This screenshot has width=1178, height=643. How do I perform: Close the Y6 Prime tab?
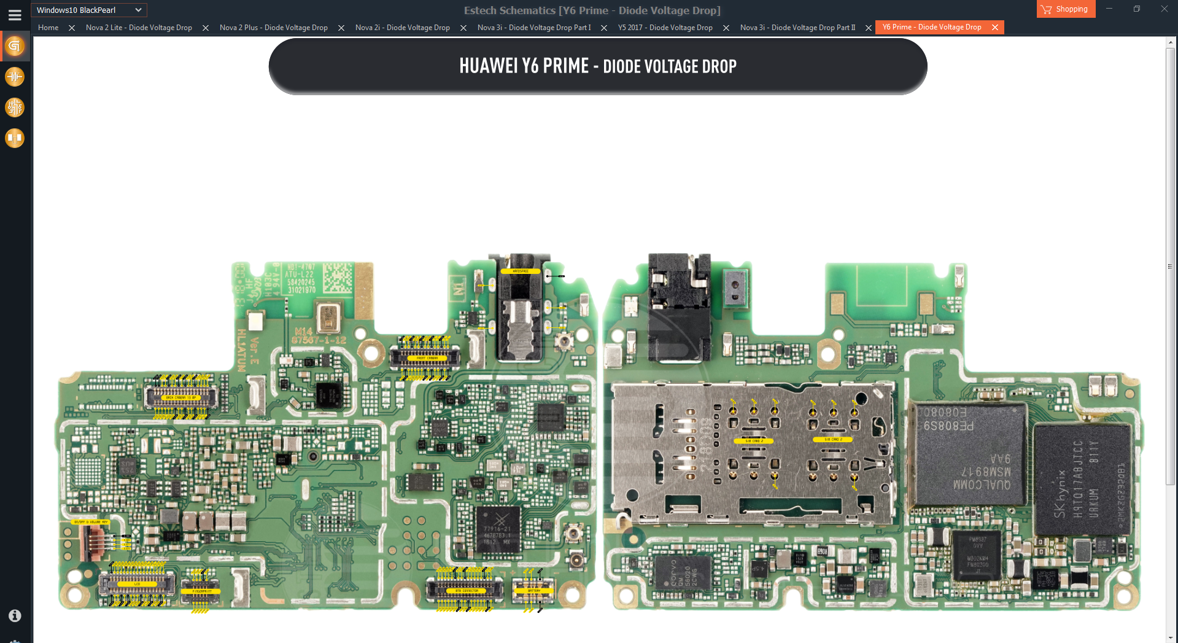pos(995,27)
